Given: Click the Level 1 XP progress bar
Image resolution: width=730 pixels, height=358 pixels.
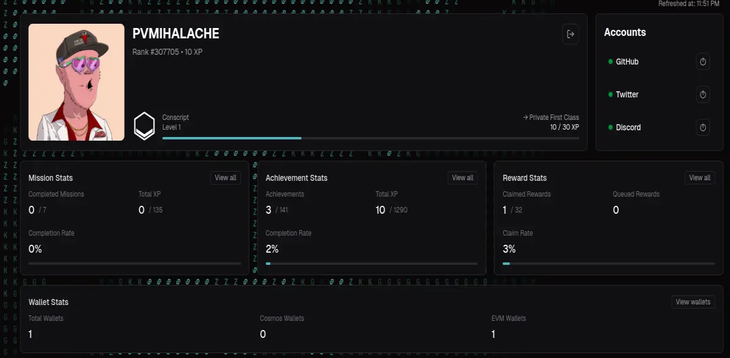Looking at the screenshot, I should [x=370, y=138].
